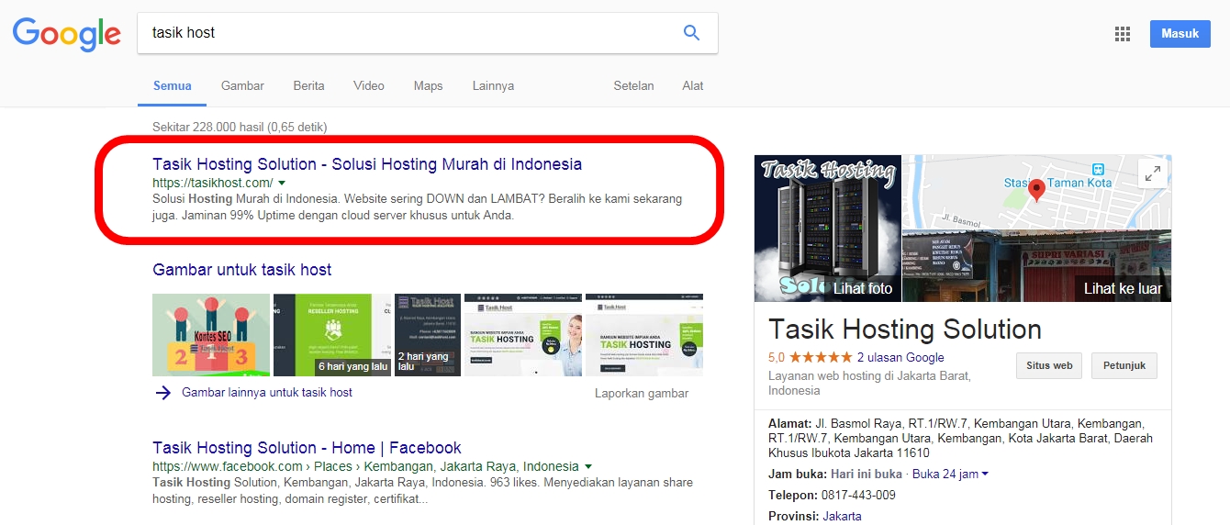Click Lihat foto server image
Image resolution: width=1230 pixels, height=525 pixels.
[x=828, y=229]
